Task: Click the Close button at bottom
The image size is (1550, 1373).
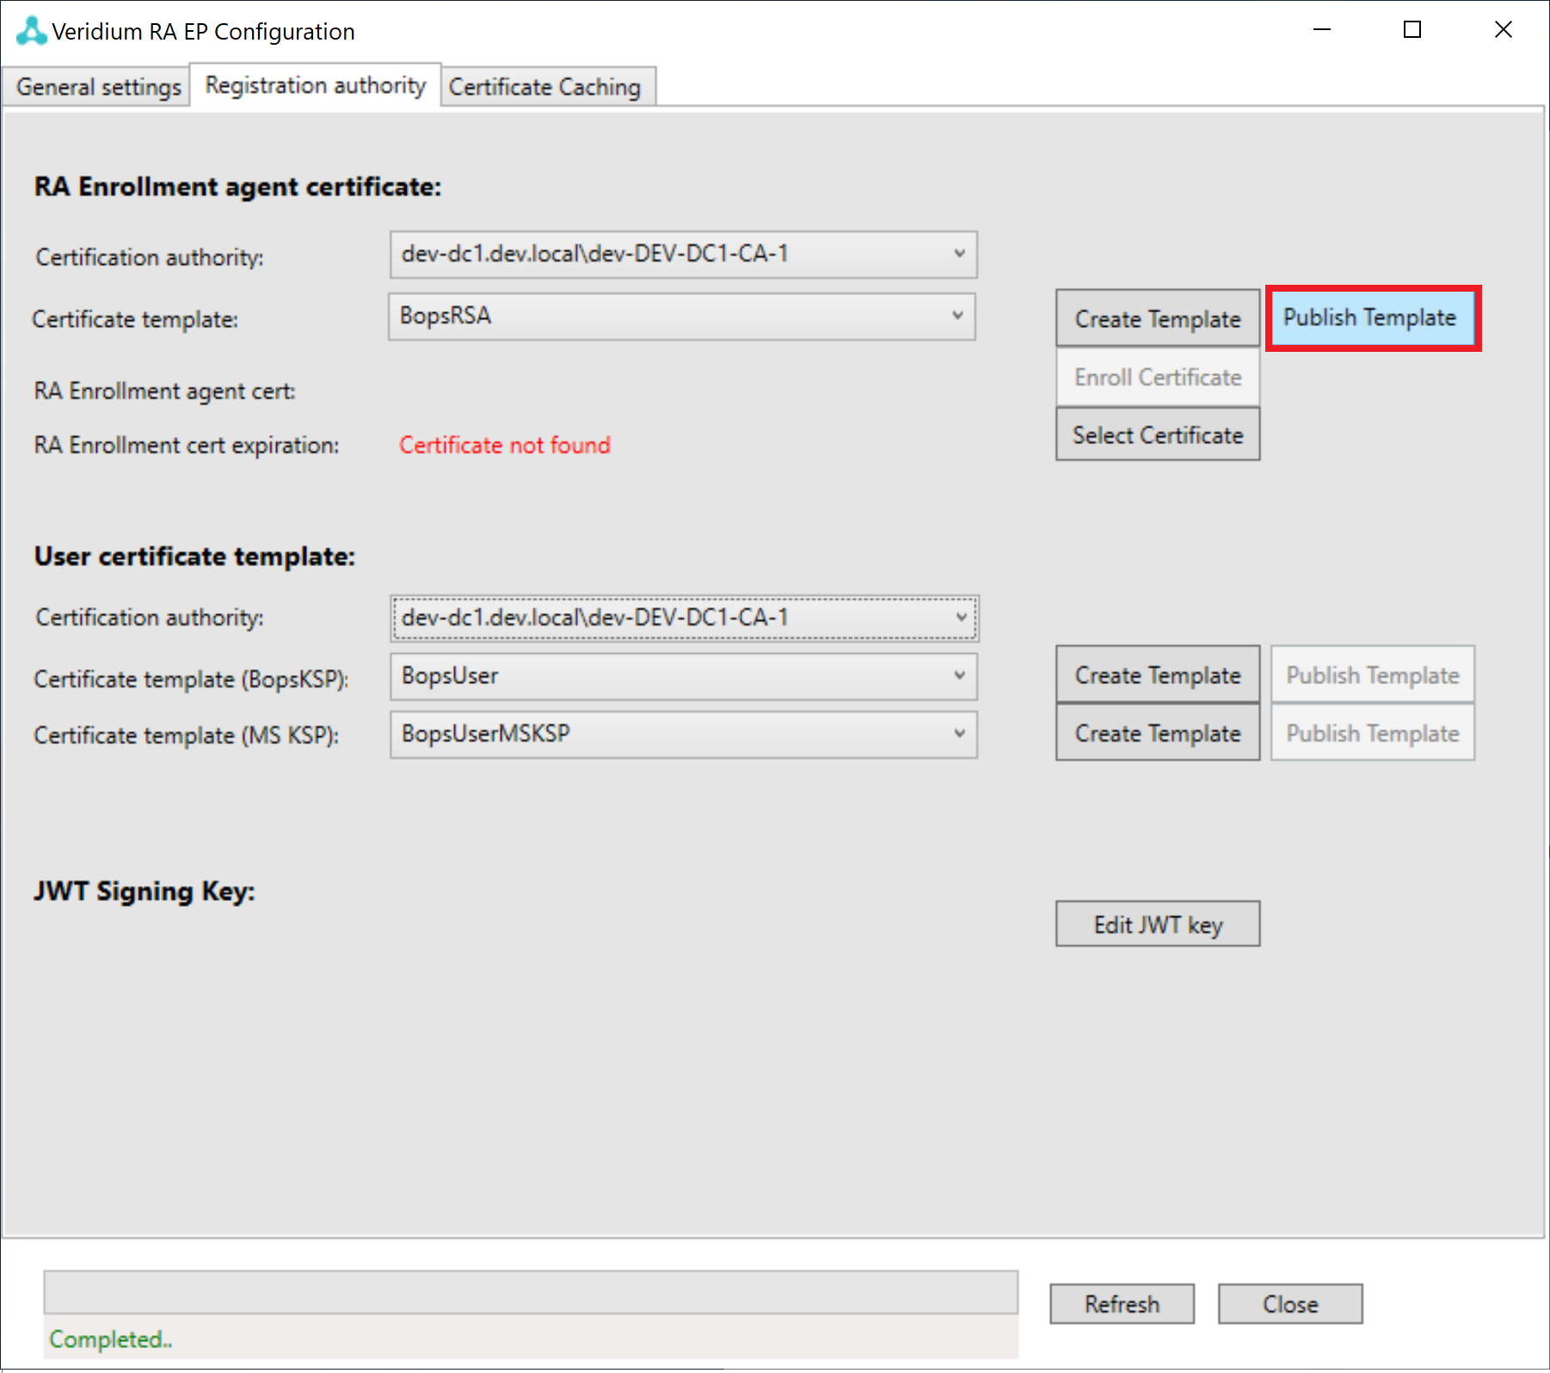Action: [1289, 1304]
